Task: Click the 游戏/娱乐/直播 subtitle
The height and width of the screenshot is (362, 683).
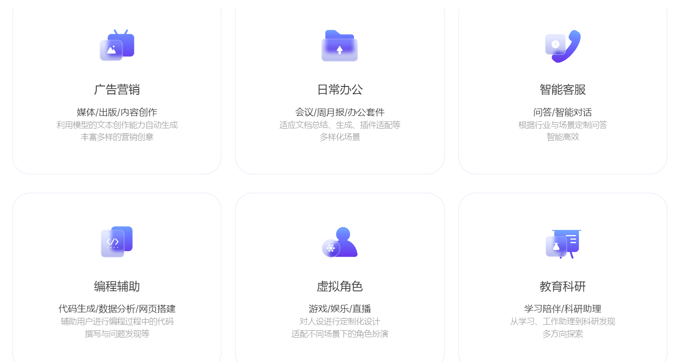Action: click(x=340, y=309)
